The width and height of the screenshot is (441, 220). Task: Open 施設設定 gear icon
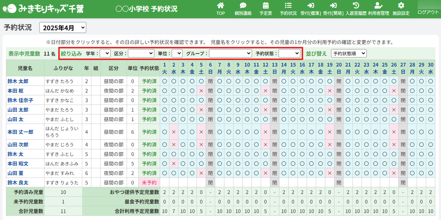[401, 6]
